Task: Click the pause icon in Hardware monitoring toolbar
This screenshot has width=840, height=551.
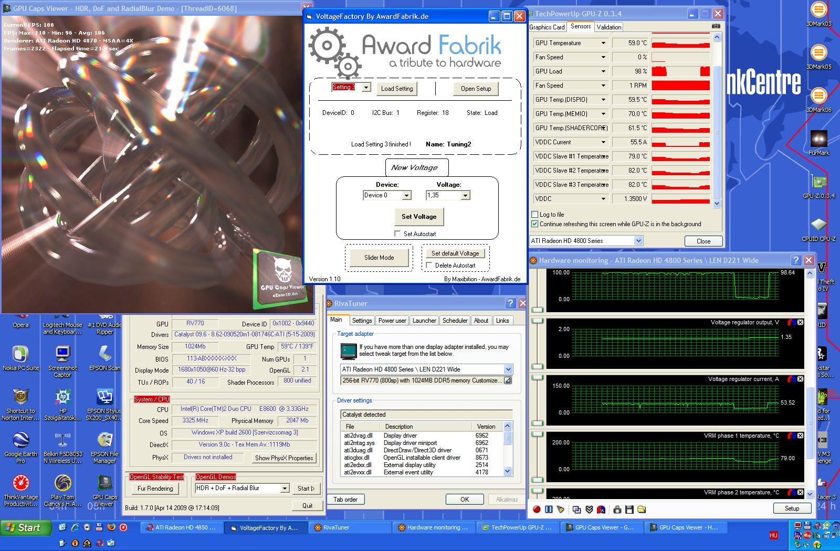Action: [549, 509]
